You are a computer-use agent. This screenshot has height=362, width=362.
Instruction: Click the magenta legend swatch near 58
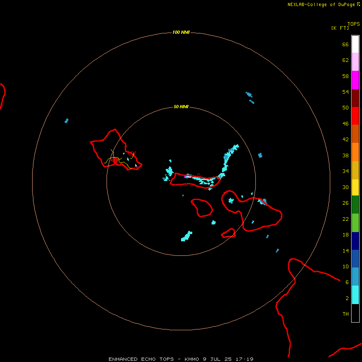[x=355, y=80]
